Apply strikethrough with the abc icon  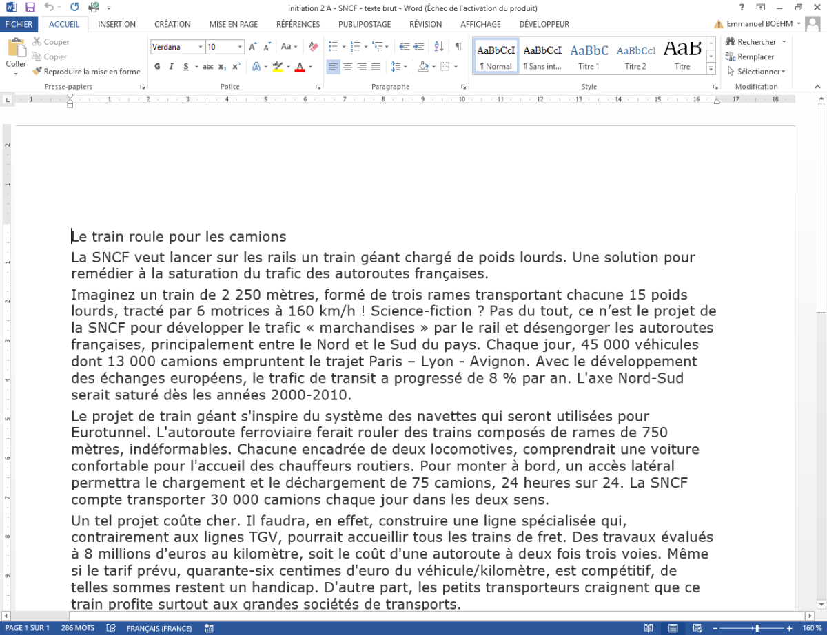click(208, 67)
